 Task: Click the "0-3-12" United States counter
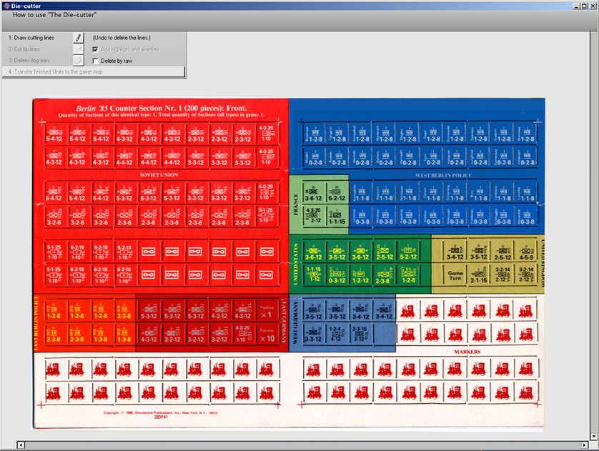[337, 275]
